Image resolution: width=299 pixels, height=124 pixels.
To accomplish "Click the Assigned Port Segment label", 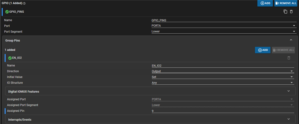I will pyautogui.click(x=22, y=105).
